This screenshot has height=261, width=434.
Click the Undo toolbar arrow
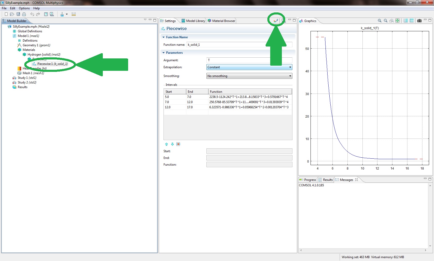tap(32, 14)
